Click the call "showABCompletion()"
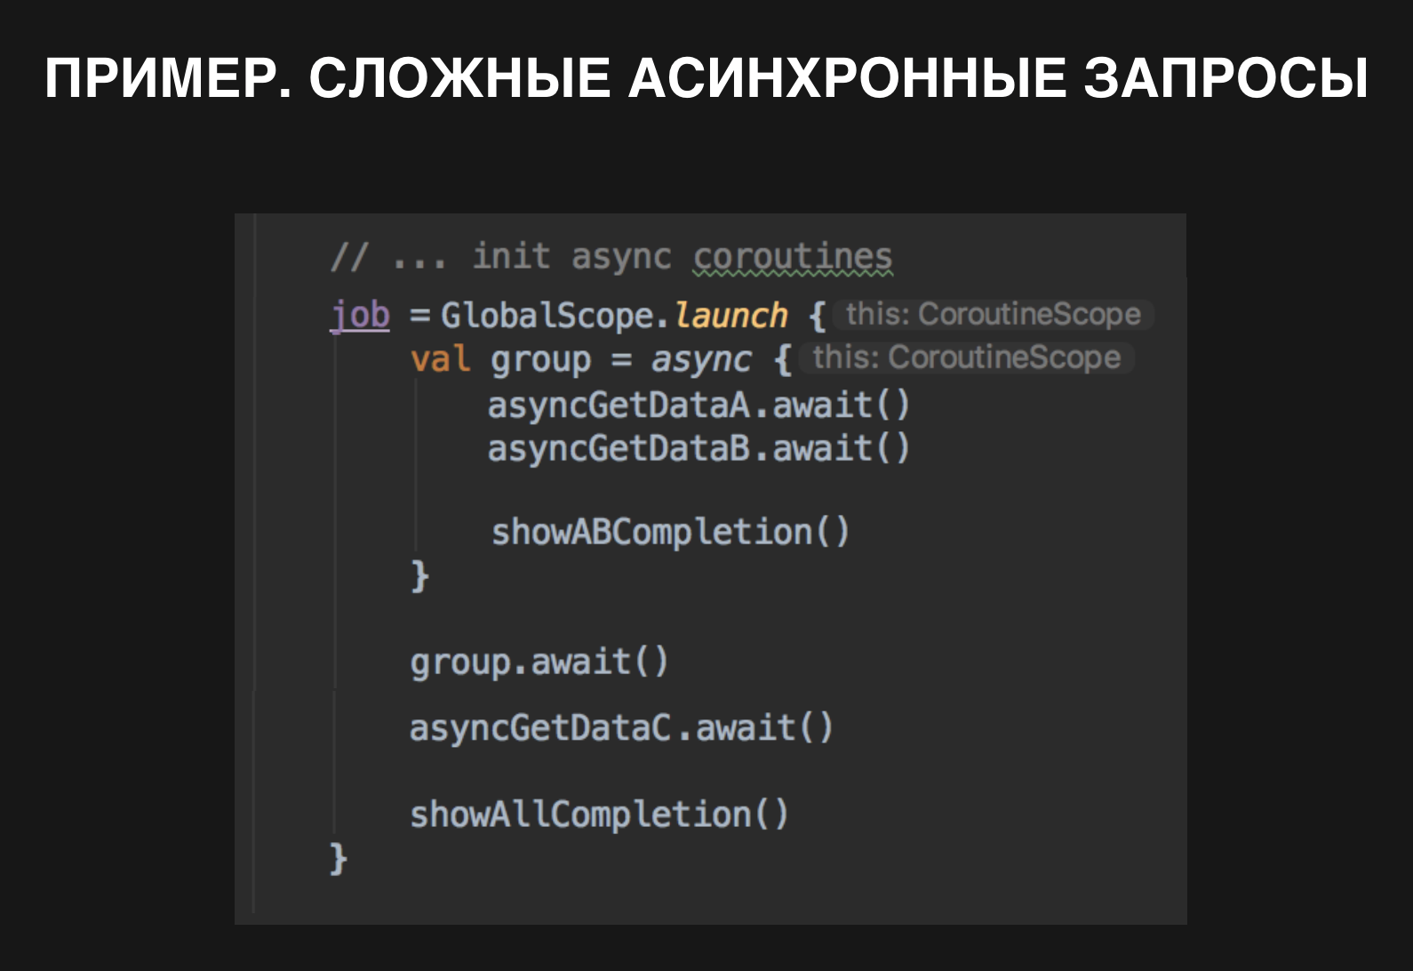Screen dimensions: 1413x971 pyautogui.click(x=671, y=532)
